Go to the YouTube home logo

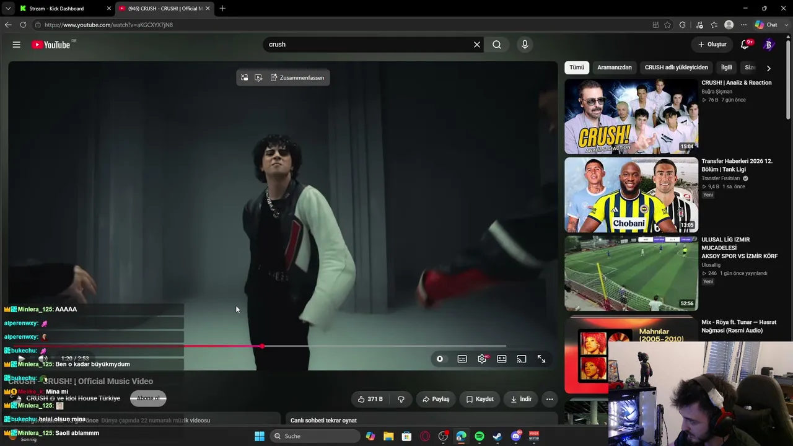(51, 45)
